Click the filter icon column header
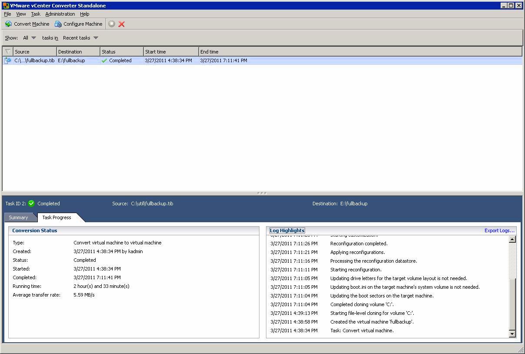 pos(7,51)
